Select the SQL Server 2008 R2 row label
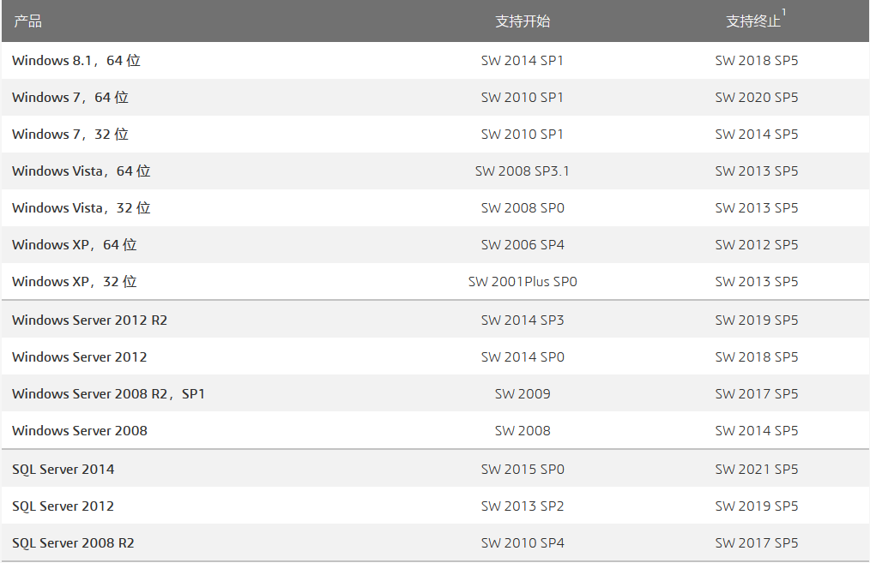Viewport: 870px width, 563px height. click(74, 543)
